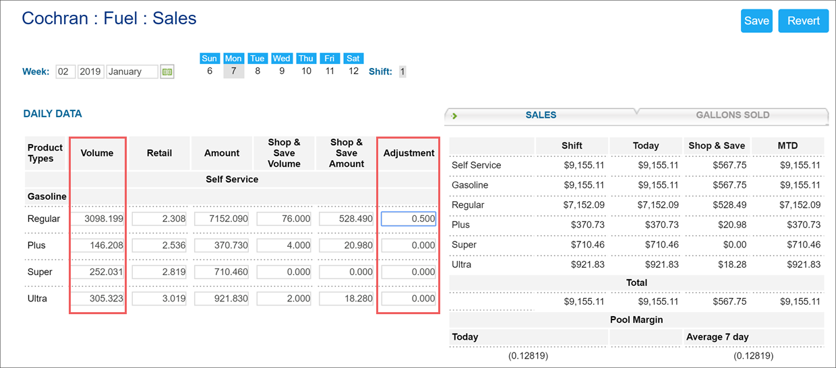Click Plus Shop & Save volume 4.000
This screenshot has height=368, width=836.
[x=285, y=246]
